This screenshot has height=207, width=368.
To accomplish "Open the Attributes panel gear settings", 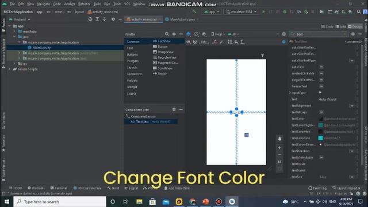I will [x=352, y=34].
